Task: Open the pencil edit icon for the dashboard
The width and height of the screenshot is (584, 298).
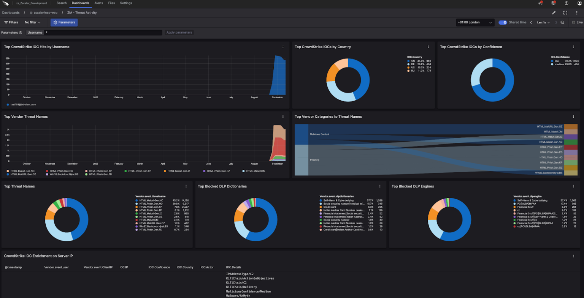Action: [x=554, y=13]
